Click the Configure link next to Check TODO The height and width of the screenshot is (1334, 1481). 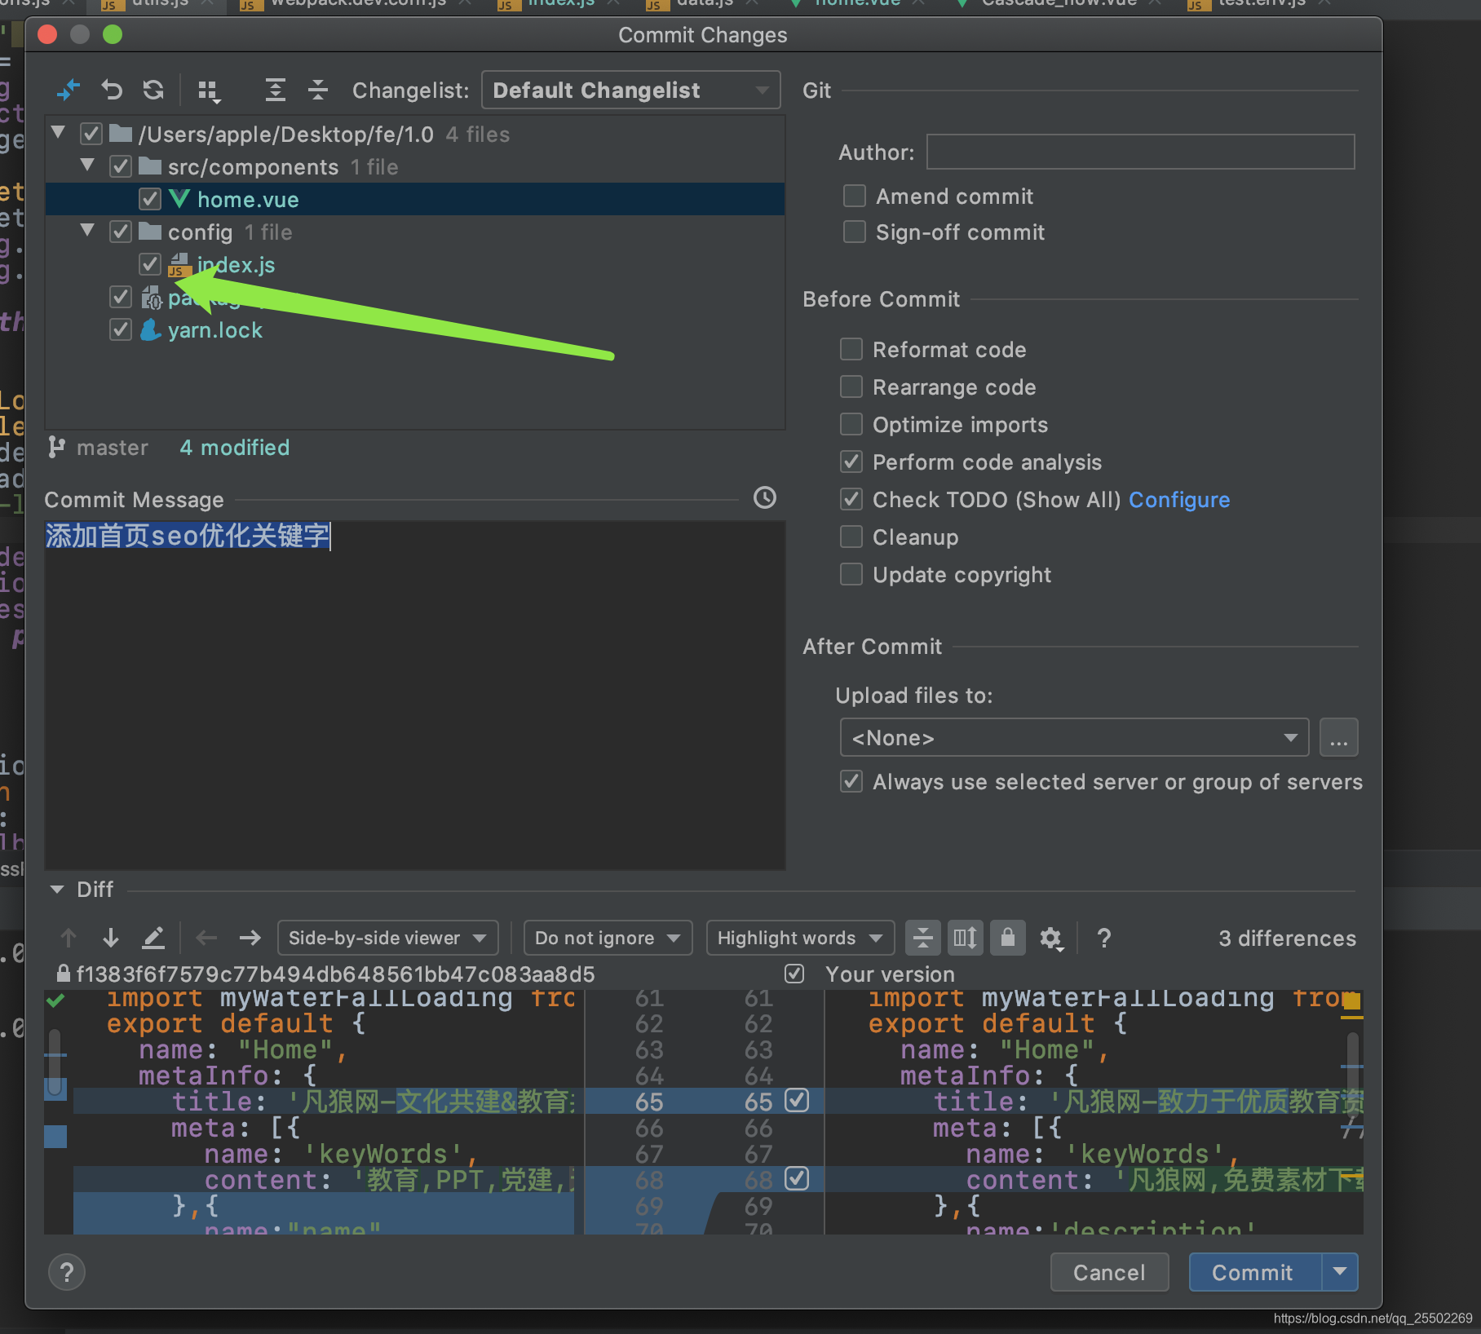click(x=1179, y=499)
